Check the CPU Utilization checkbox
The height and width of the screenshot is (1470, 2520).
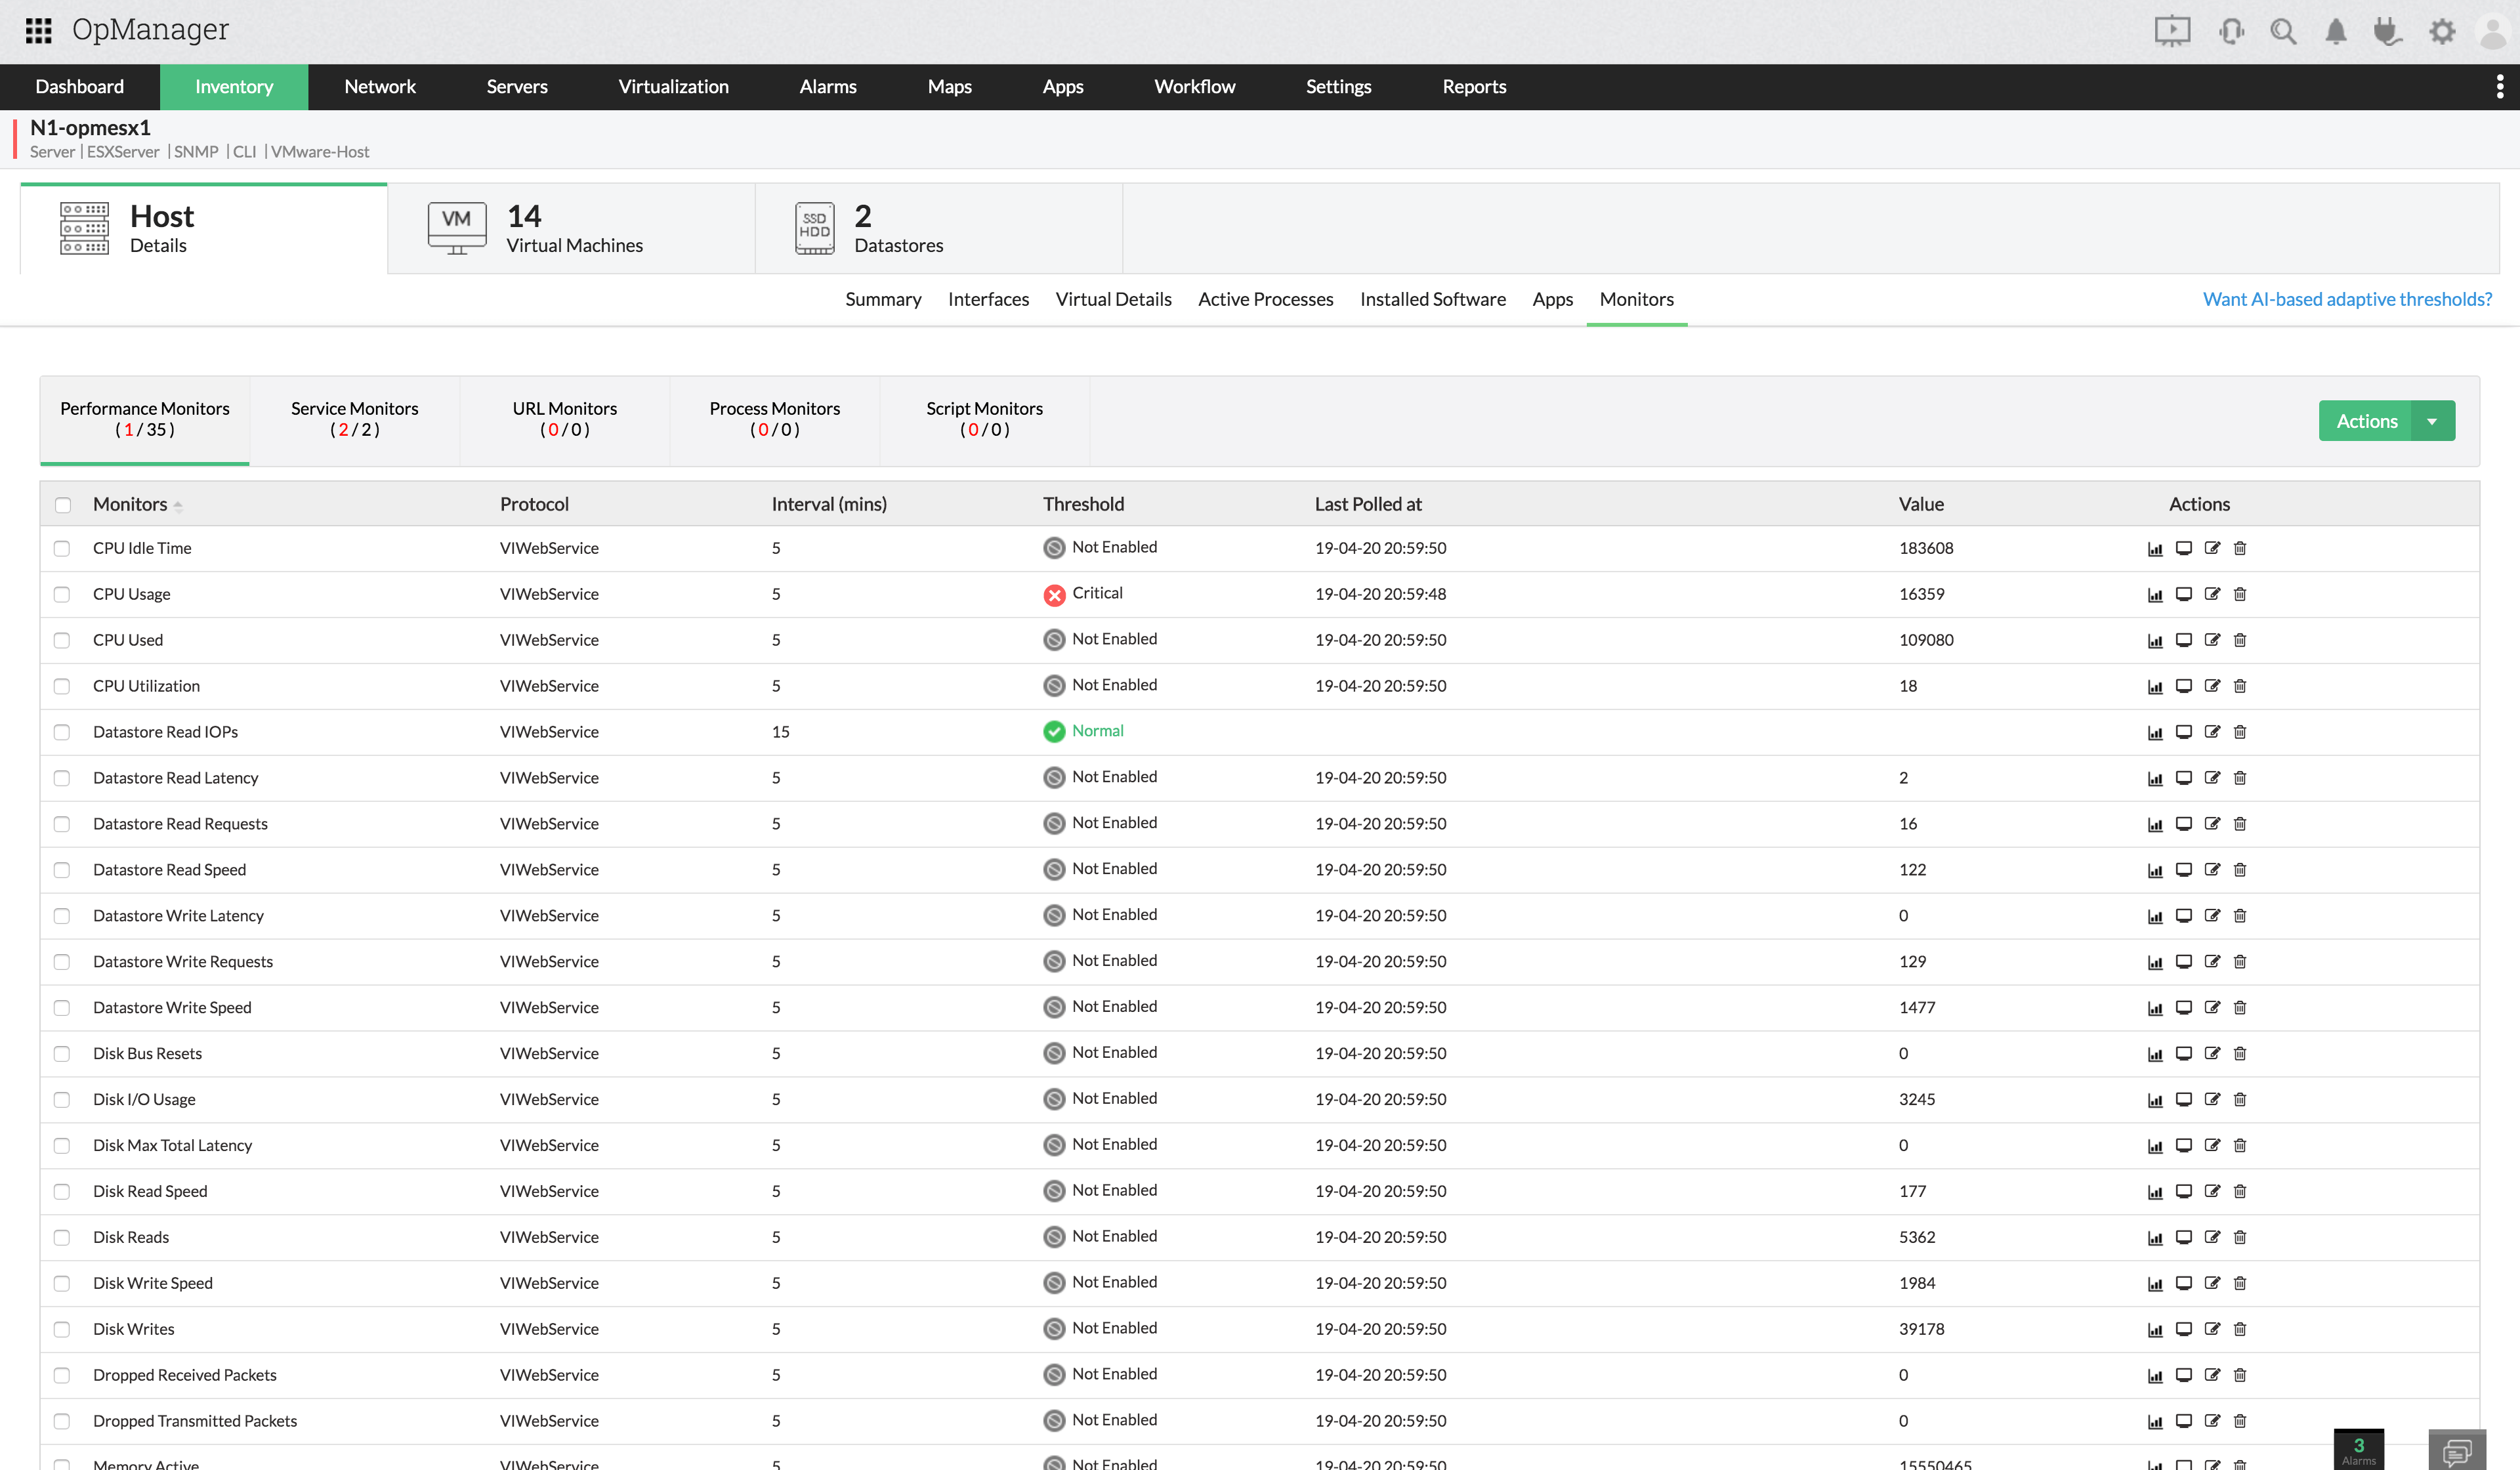tap(62, 686)
